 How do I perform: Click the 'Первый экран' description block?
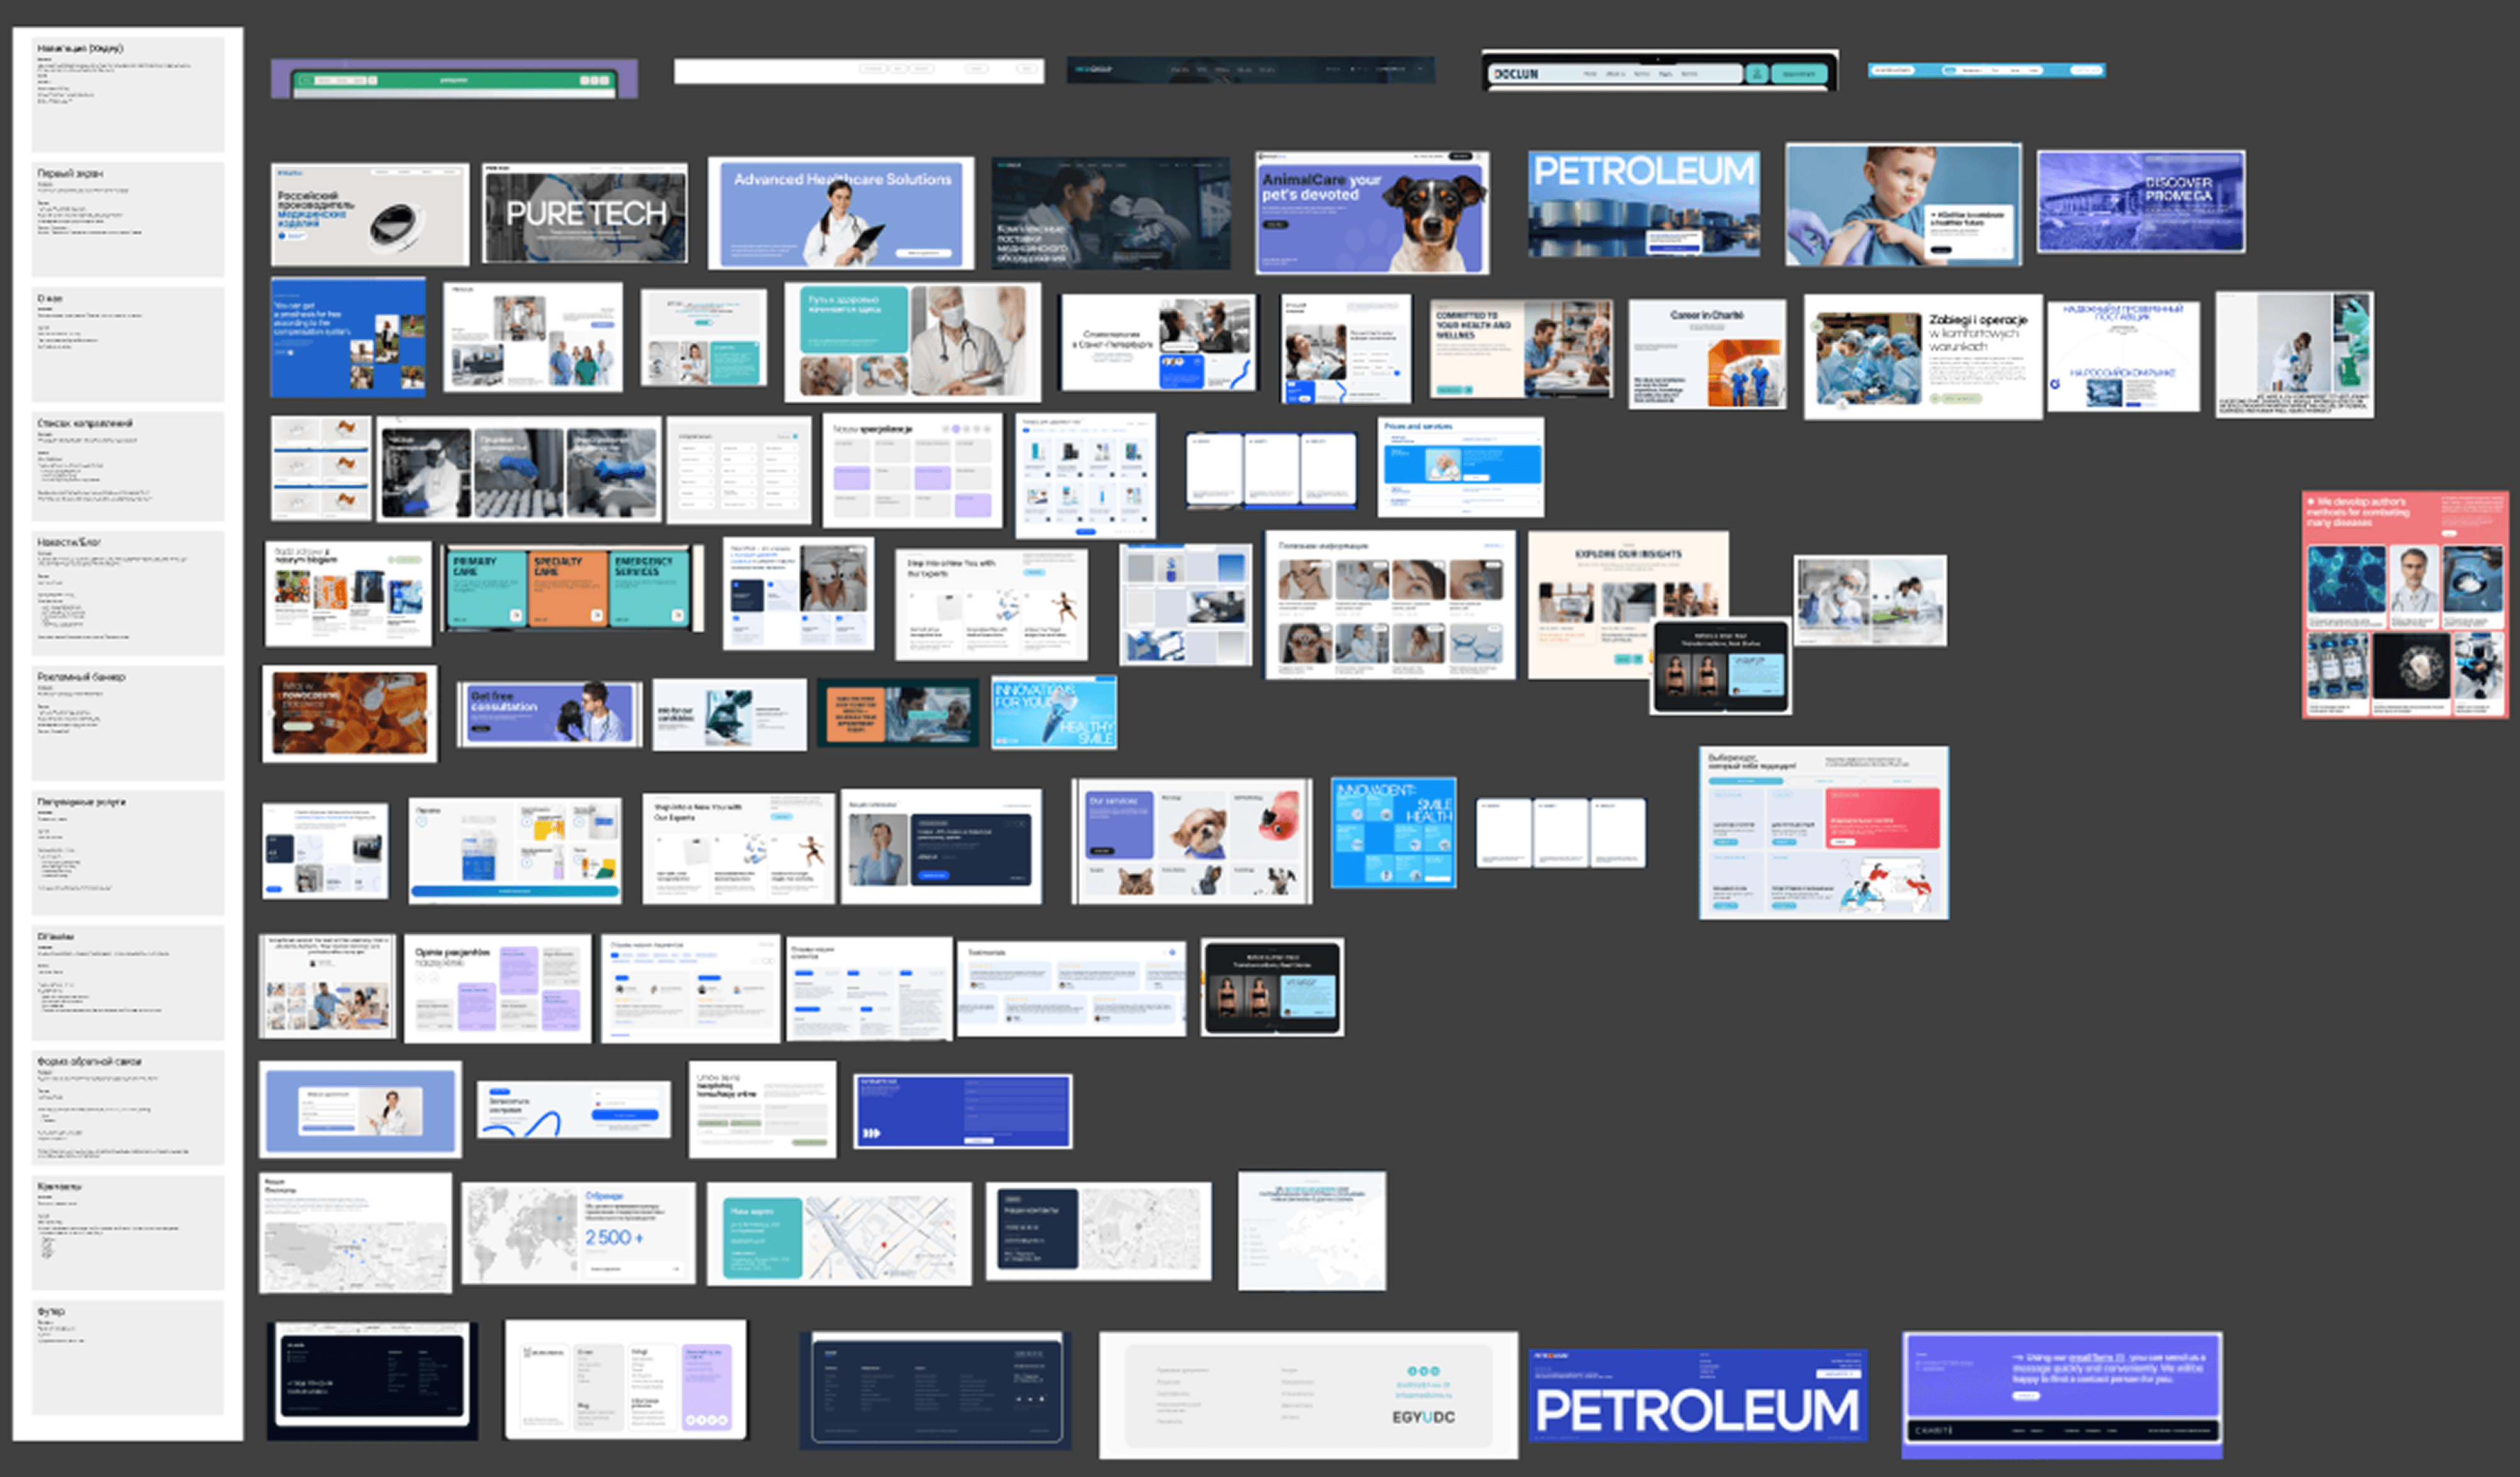point(128,219)
